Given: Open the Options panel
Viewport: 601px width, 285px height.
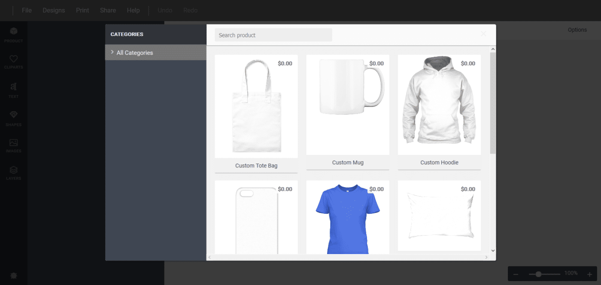Looking at the screenshot, I should coord(577,30).
